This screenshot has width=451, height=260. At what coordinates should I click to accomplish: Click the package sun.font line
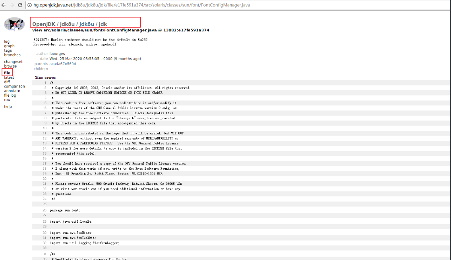(65, 210)
